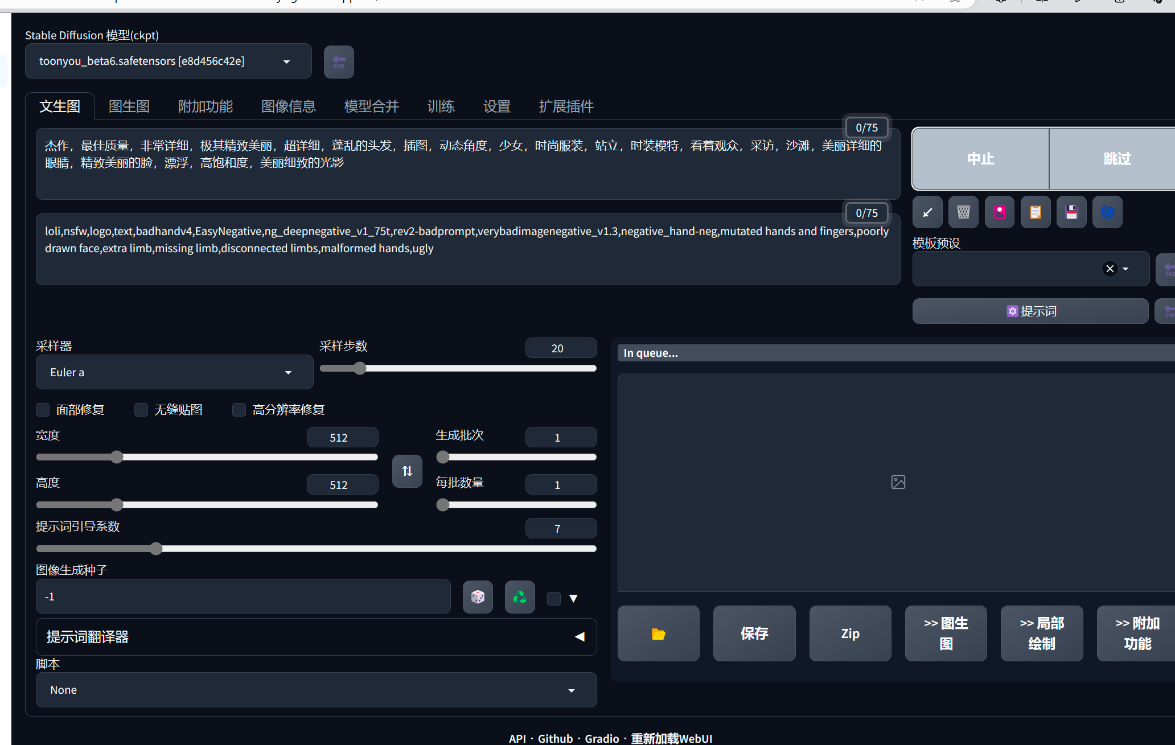Click the clipboard apply-style icon
Screen dimensions: 1175x745
click(x=1036, y=212)
